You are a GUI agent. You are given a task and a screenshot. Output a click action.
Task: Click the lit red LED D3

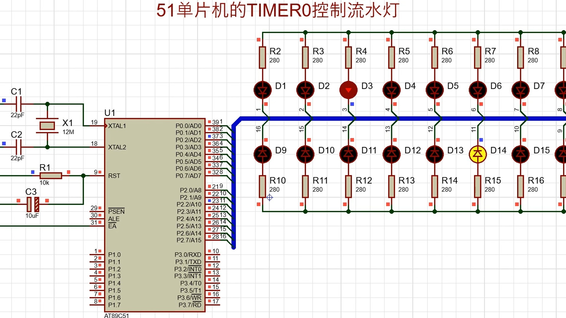coord(348,90)
